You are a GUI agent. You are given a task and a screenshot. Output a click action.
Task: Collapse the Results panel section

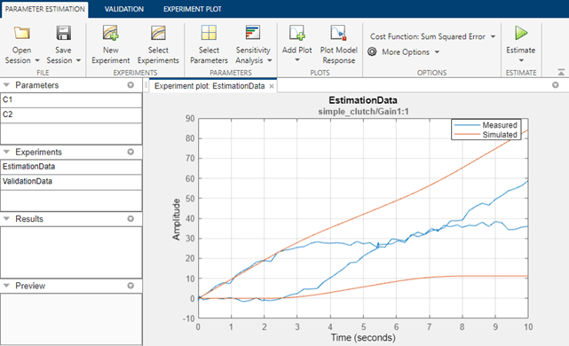[6, 219]
